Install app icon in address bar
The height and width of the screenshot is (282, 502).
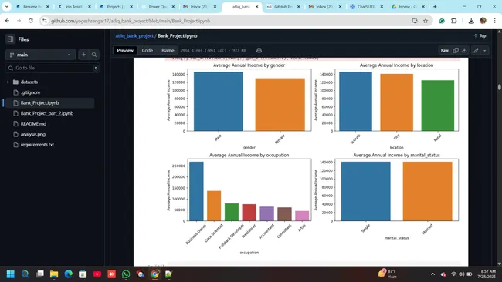[415, 21]
